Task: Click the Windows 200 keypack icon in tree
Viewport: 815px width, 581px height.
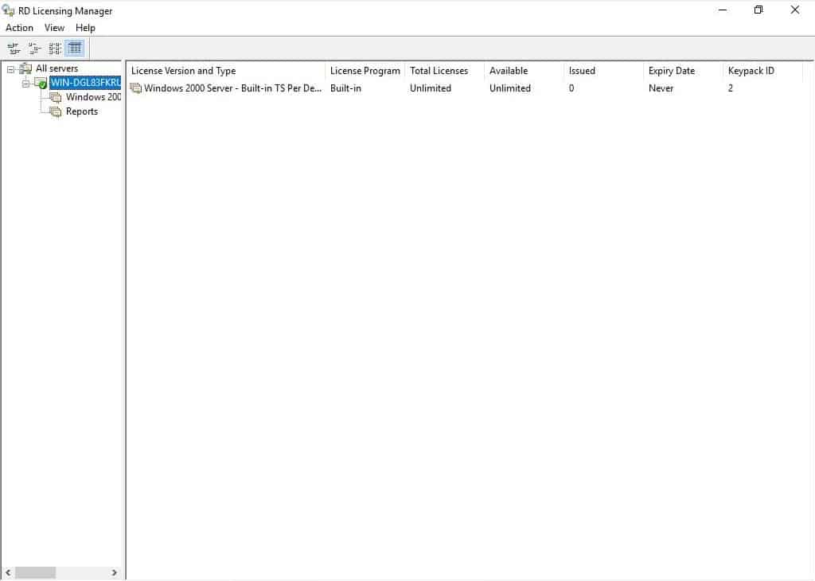Action: 56,97
